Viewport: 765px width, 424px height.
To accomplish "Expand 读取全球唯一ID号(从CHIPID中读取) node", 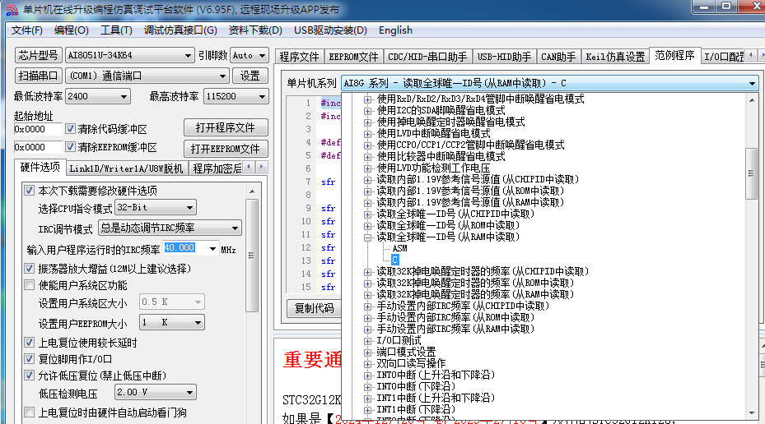I will pyautogui.click(x=367, y=214).
